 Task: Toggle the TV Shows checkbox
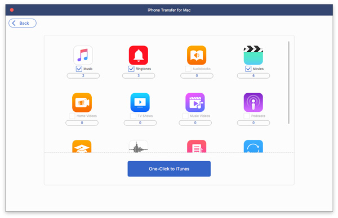133,116
